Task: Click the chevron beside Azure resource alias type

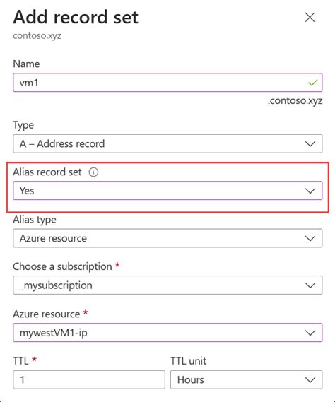Action: pyautogui.click(x=310, y=238)
